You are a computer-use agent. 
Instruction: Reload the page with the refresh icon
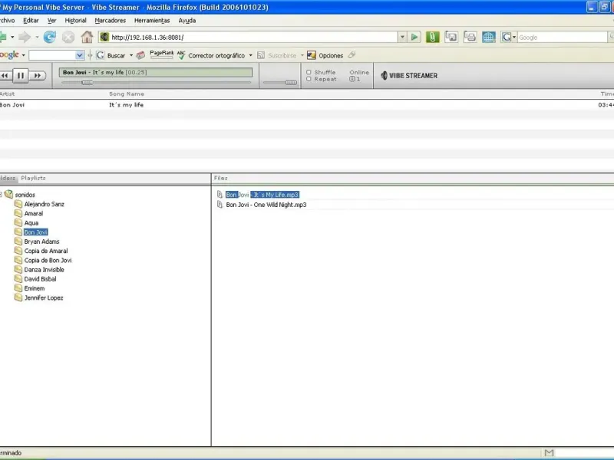point(49,37)
